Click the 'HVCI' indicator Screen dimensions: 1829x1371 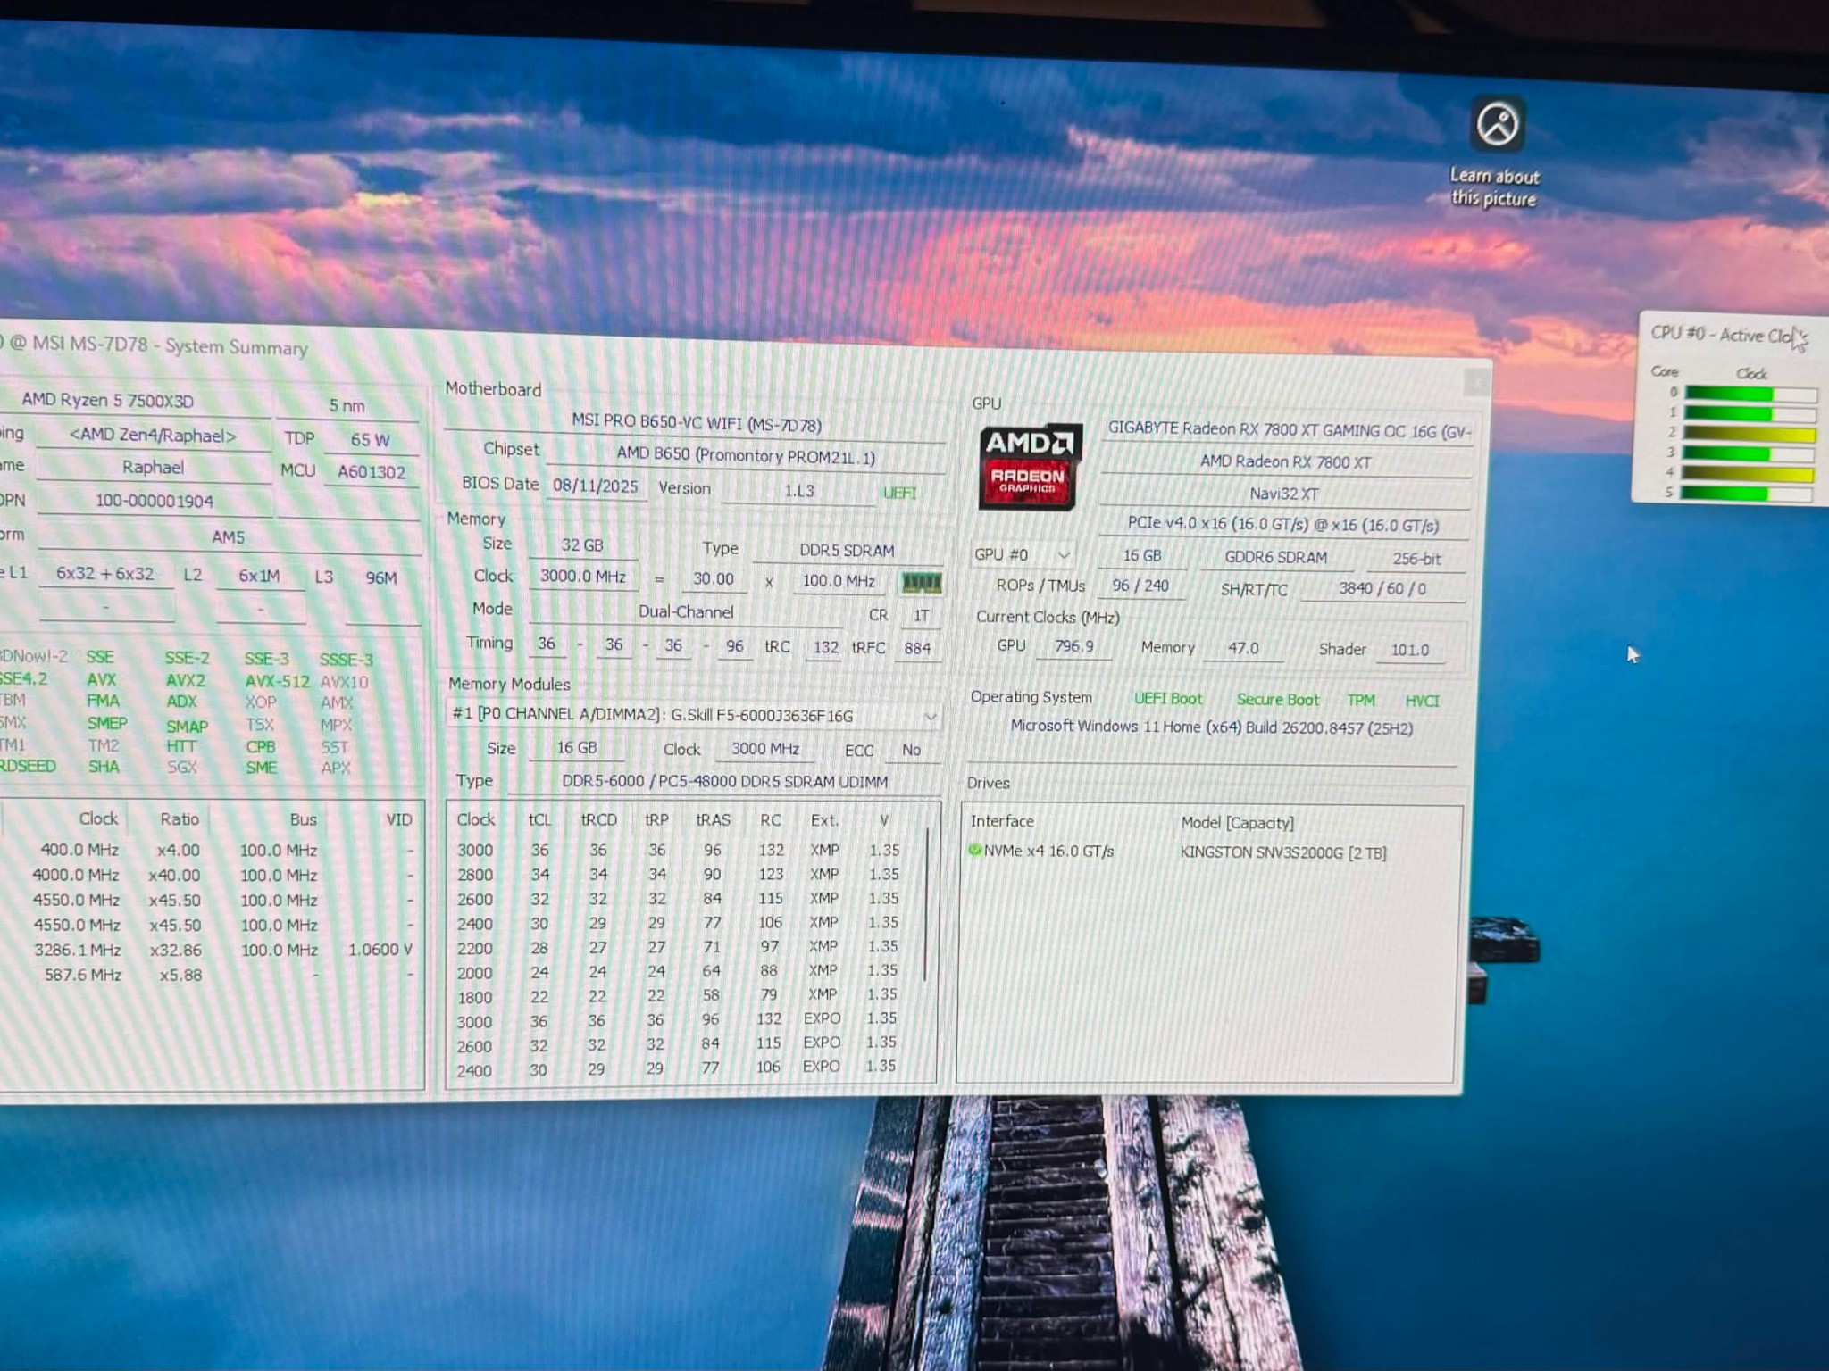pyautogui.click(x=1422, y=701)
